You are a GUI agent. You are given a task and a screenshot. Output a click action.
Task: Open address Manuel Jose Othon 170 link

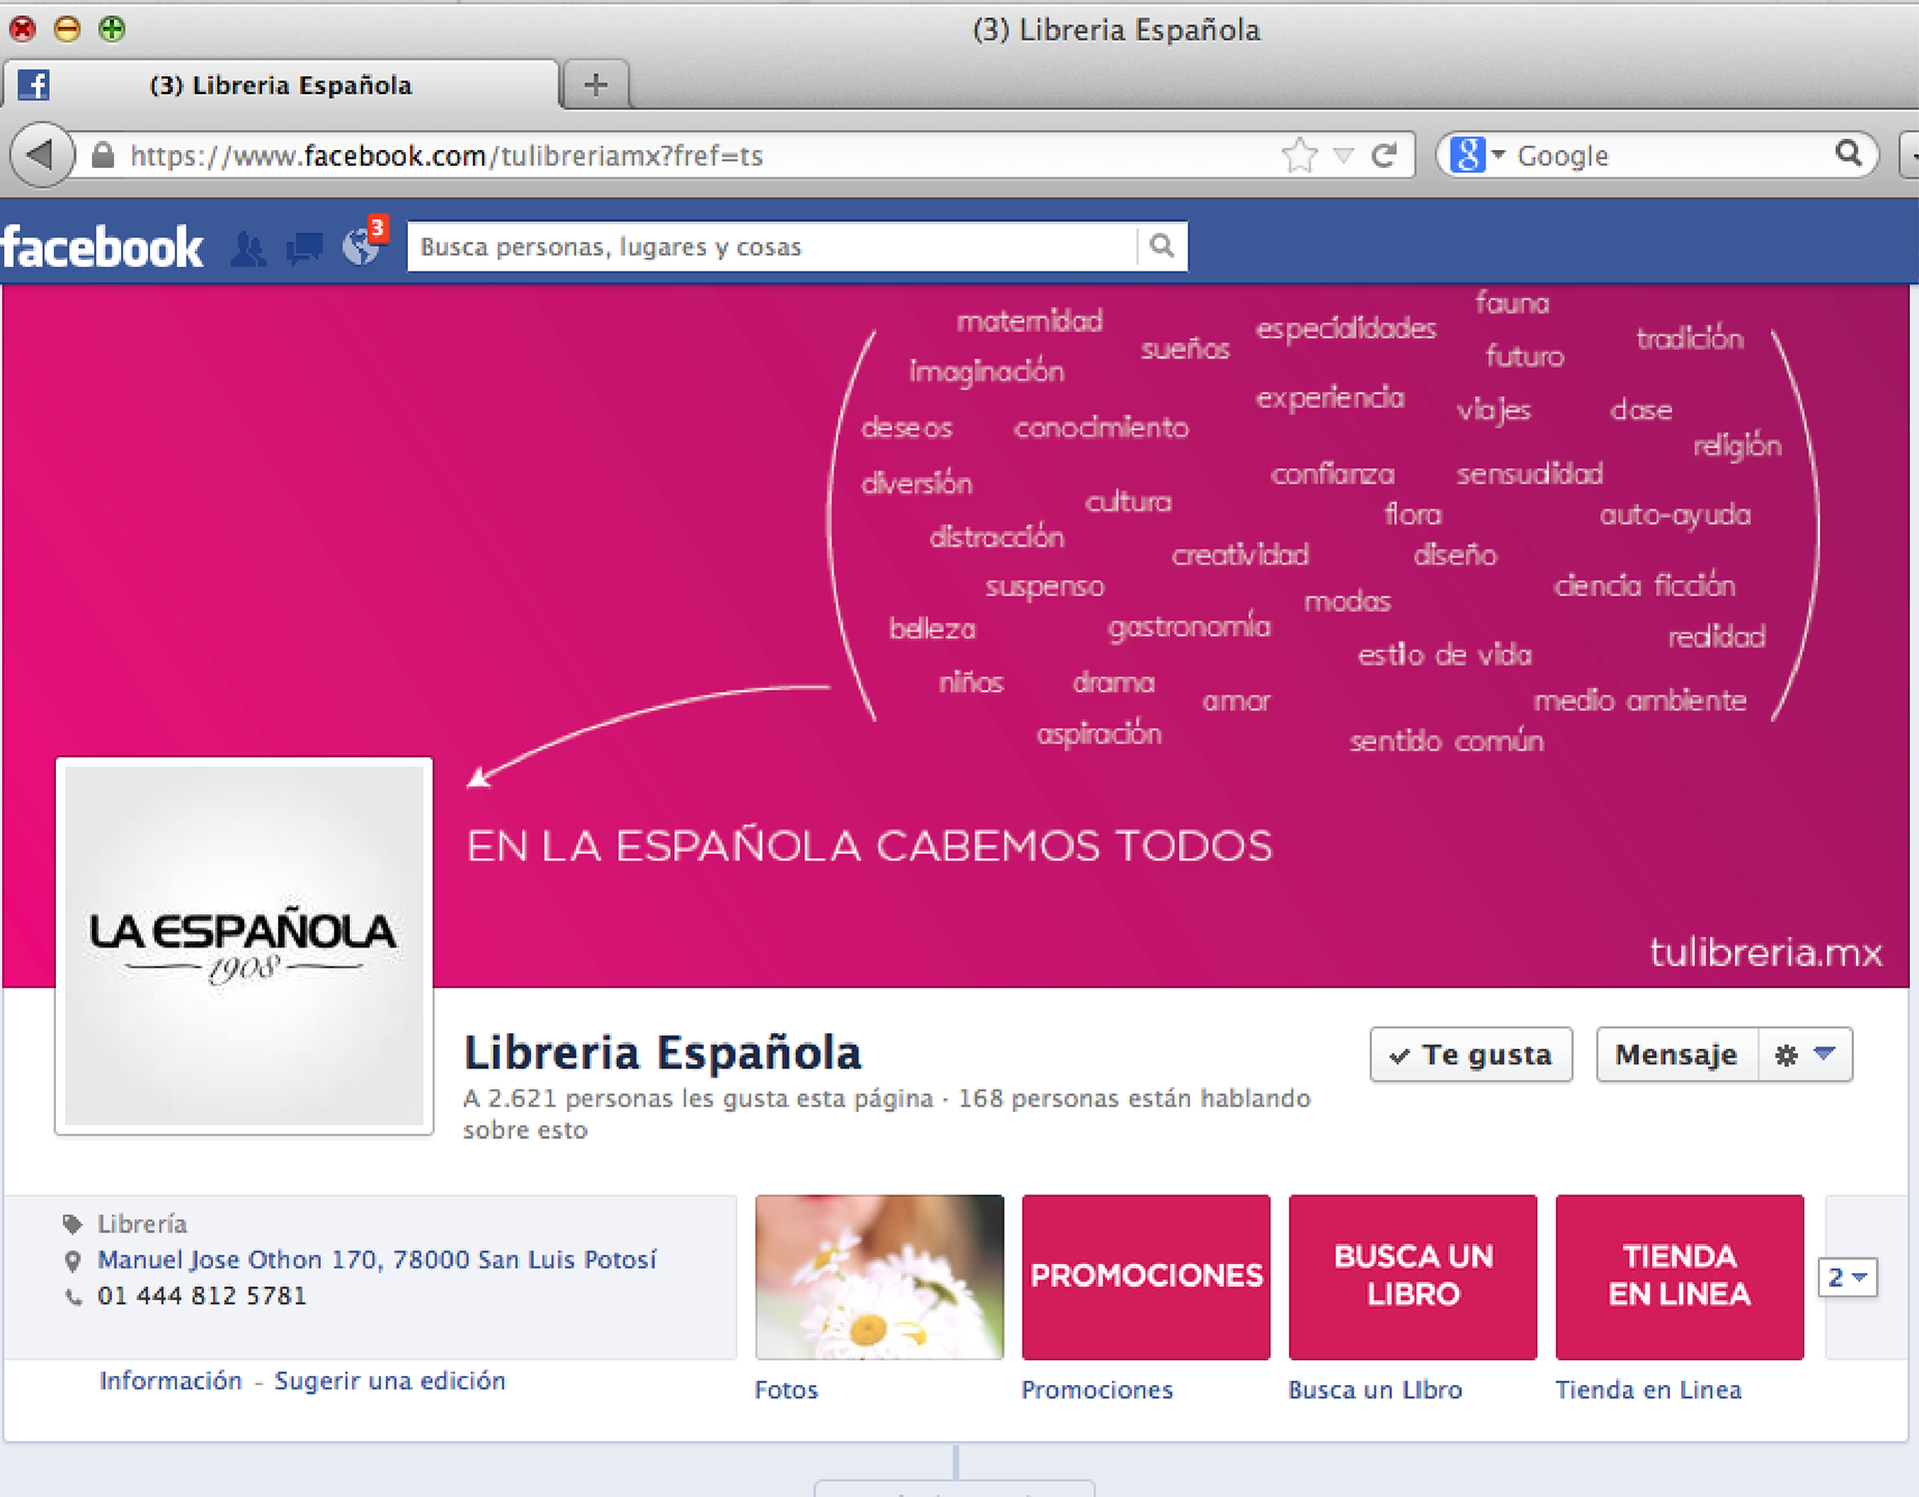(x=377, y=1260)
